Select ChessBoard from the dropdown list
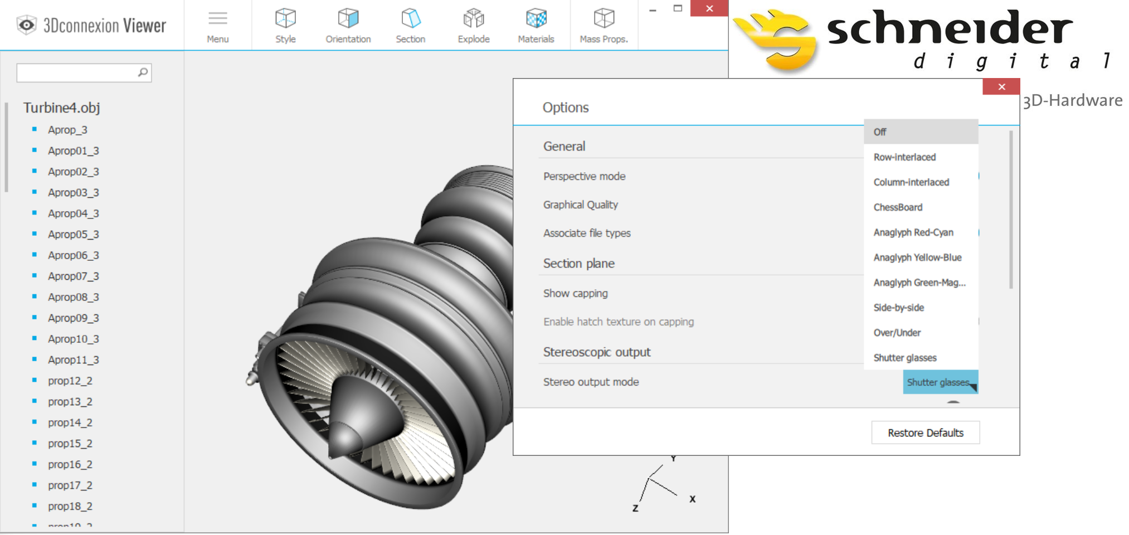Viewport: 1129px width, 535px height. 898,207
